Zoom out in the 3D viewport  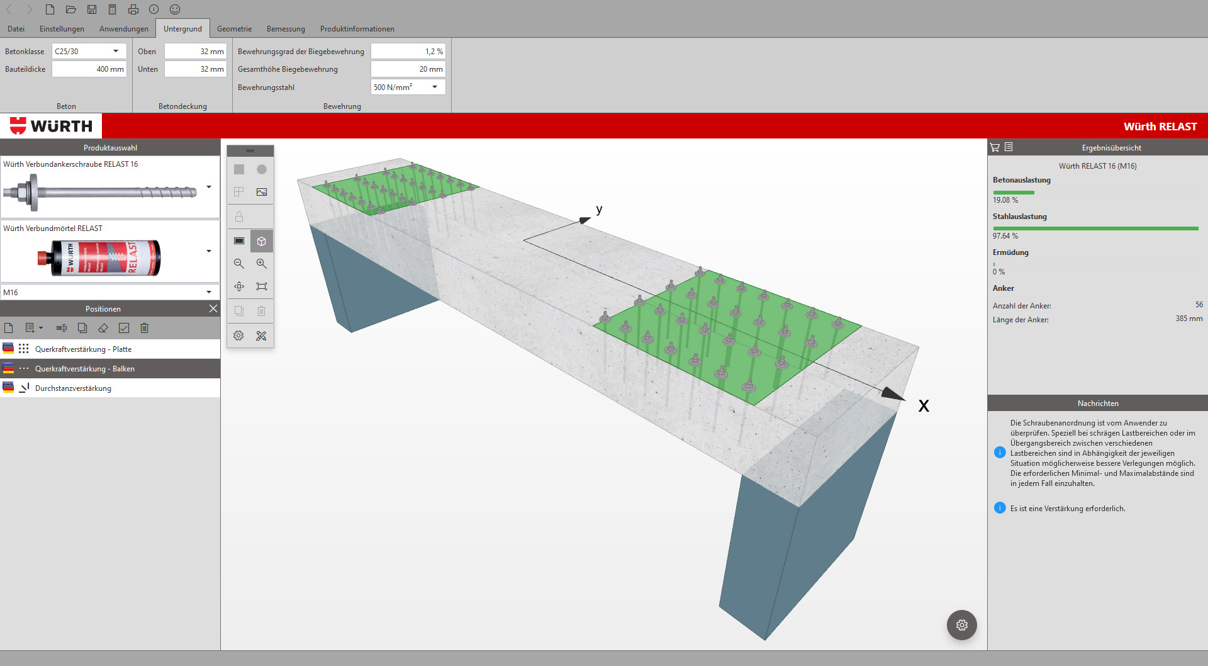239,264
